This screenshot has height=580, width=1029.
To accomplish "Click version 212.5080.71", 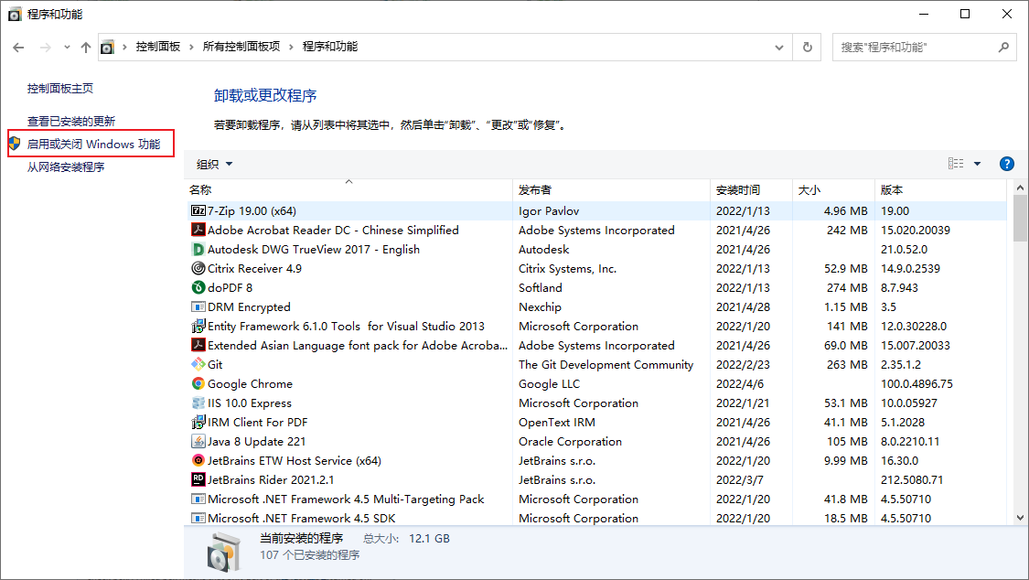I will click(912, 479).
